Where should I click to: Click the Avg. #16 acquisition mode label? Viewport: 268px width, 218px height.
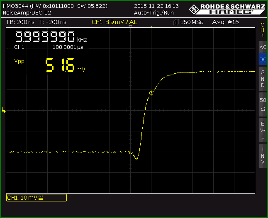pyautogui.click(x=225, y=22)
